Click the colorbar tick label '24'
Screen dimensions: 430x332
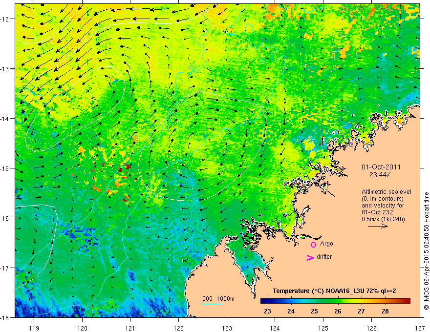pos(291,311)
